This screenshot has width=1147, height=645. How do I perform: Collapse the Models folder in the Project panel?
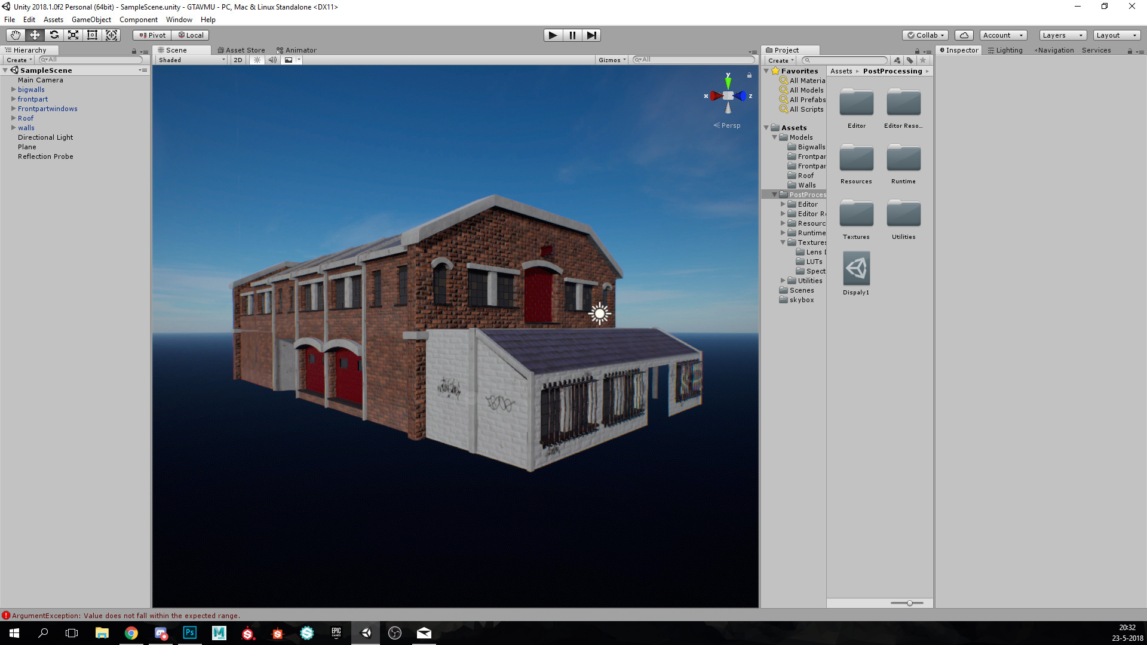tap(775, 137)
